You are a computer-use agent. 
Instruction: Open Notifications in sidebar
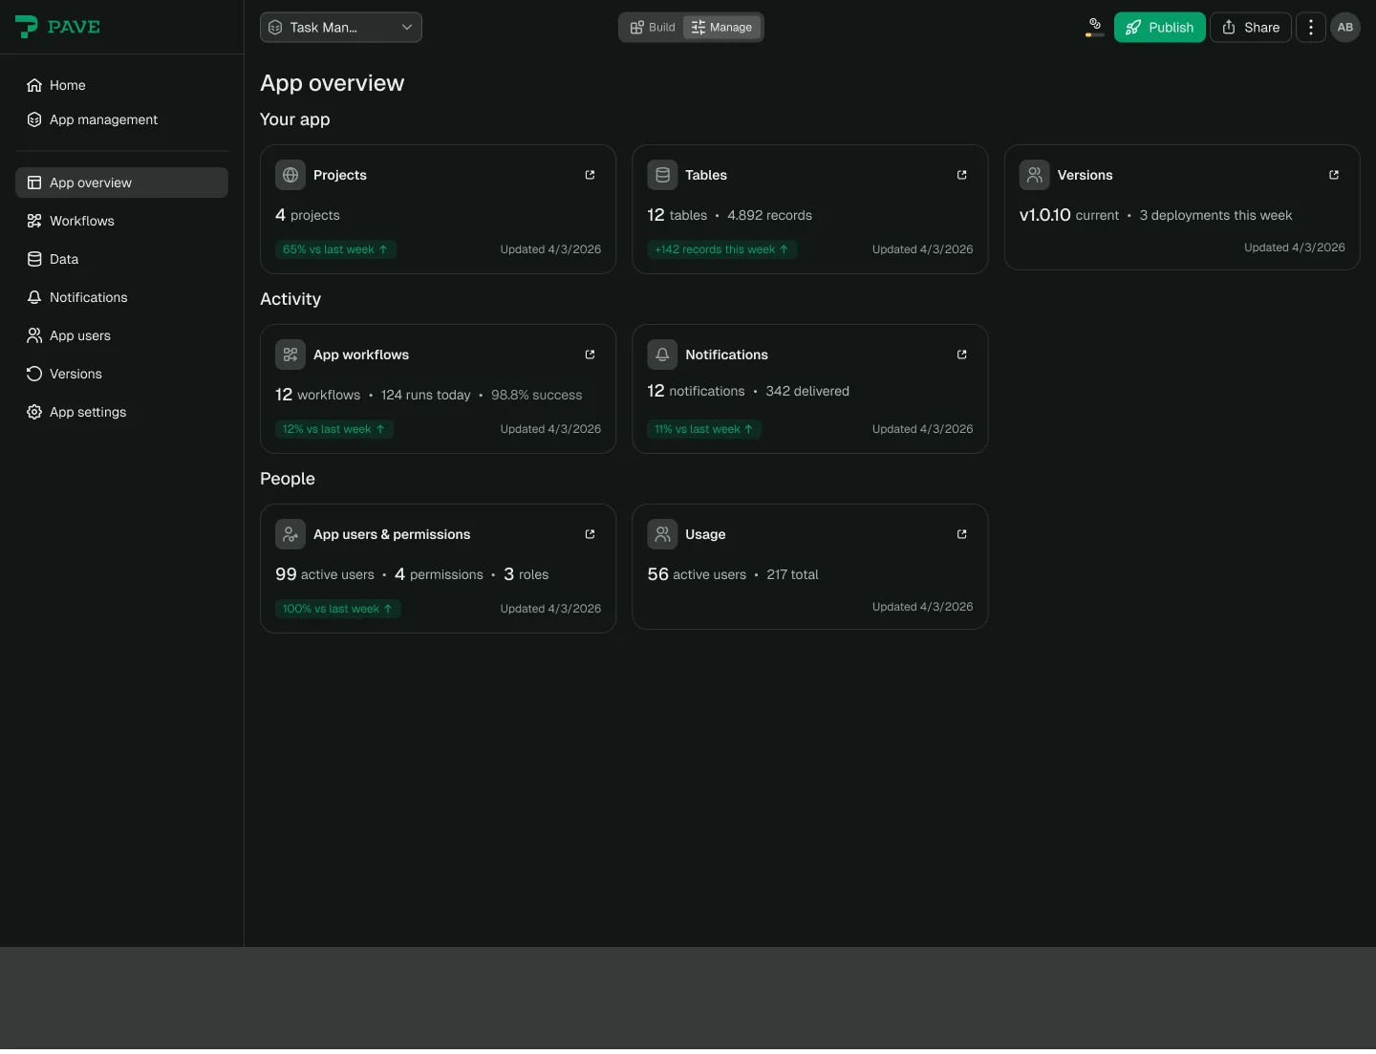(121, 297)
